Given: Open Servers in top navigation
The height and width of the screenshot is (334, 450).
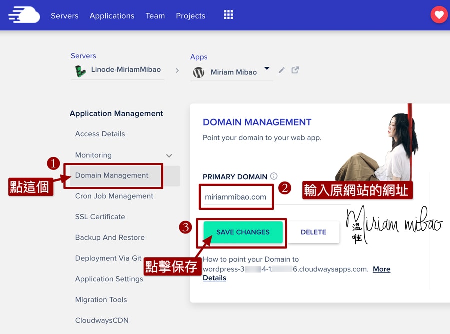Looking at the screenshot, I should point(65,16).
